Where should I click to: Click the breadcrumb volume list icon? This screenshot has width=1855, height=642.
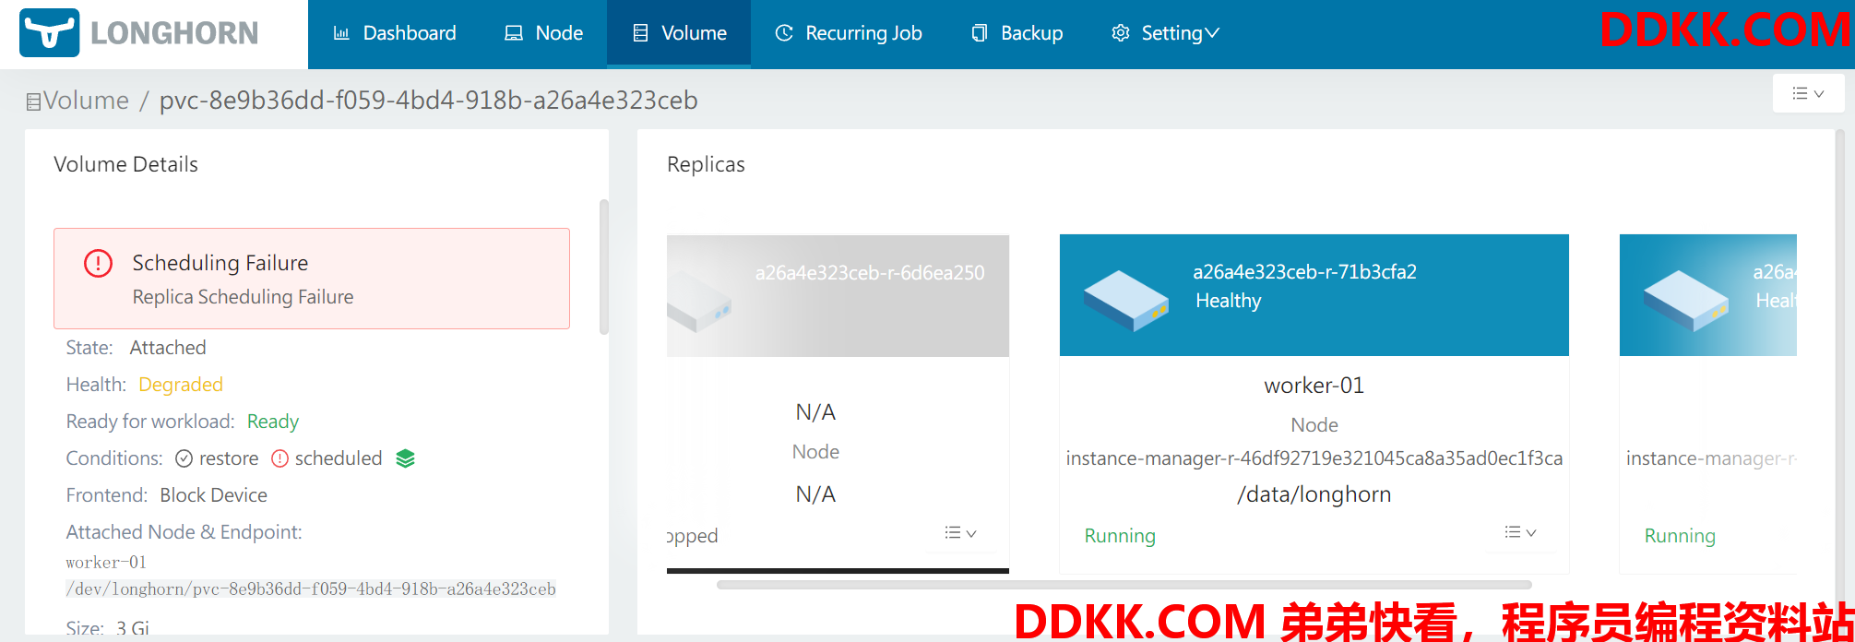(33, 101)
